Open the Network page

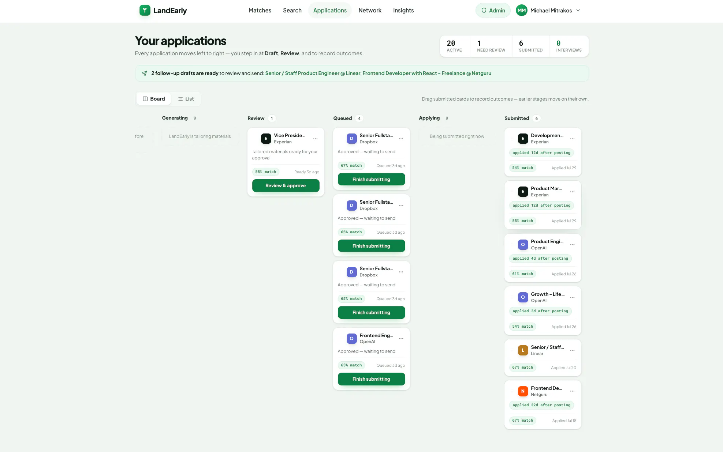click(x=370, y=10)
